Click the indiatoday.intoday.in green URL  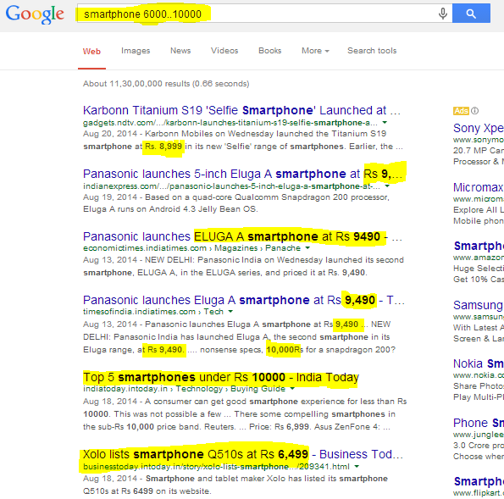click(184, 389)
